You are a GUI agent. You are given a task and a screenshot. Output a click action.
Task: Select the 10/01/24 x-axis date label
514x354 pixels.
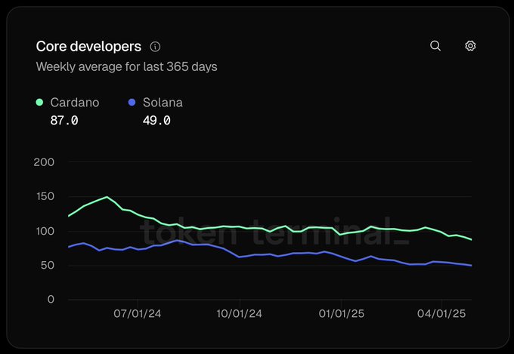pos(240,312)
